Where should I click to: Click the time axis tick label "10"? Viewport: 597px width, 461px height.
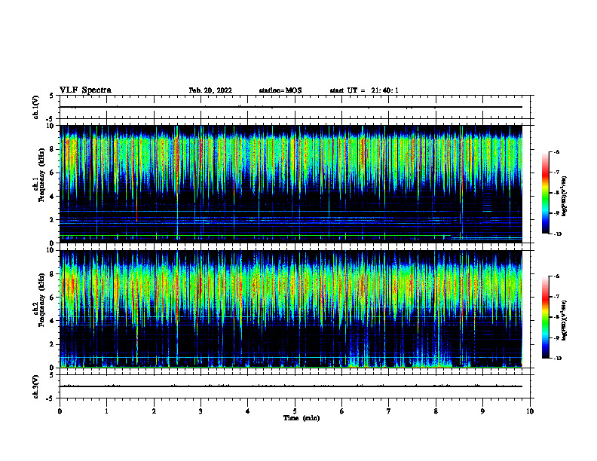pos(530,411)
